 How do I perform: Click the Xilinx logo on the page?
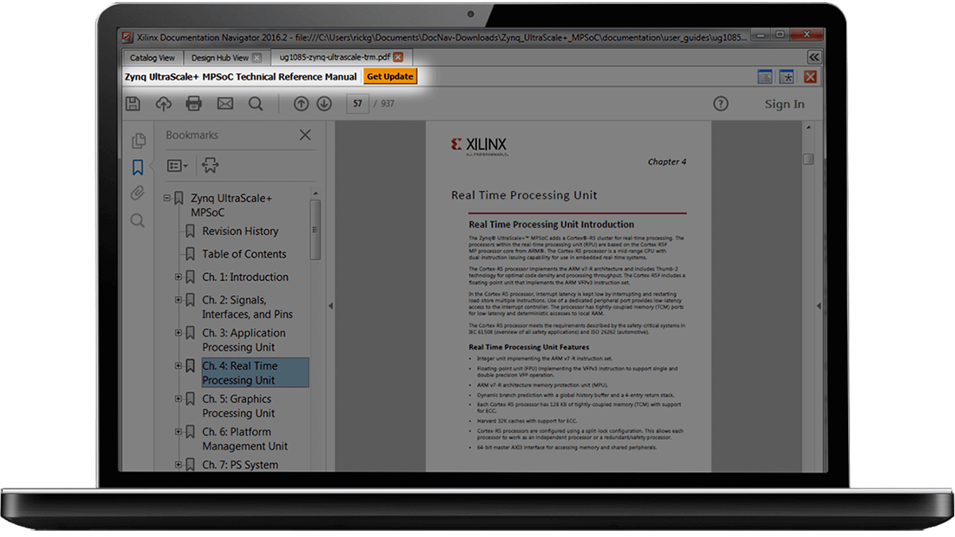[478, 146]
